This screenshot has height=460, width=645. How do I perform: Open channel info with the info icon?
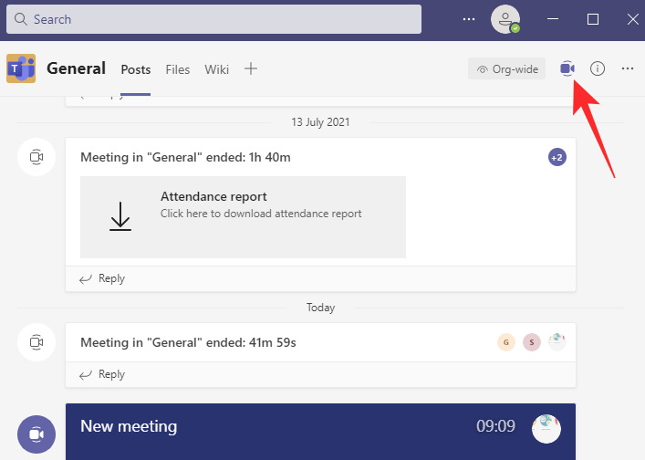tap(598, 68)
